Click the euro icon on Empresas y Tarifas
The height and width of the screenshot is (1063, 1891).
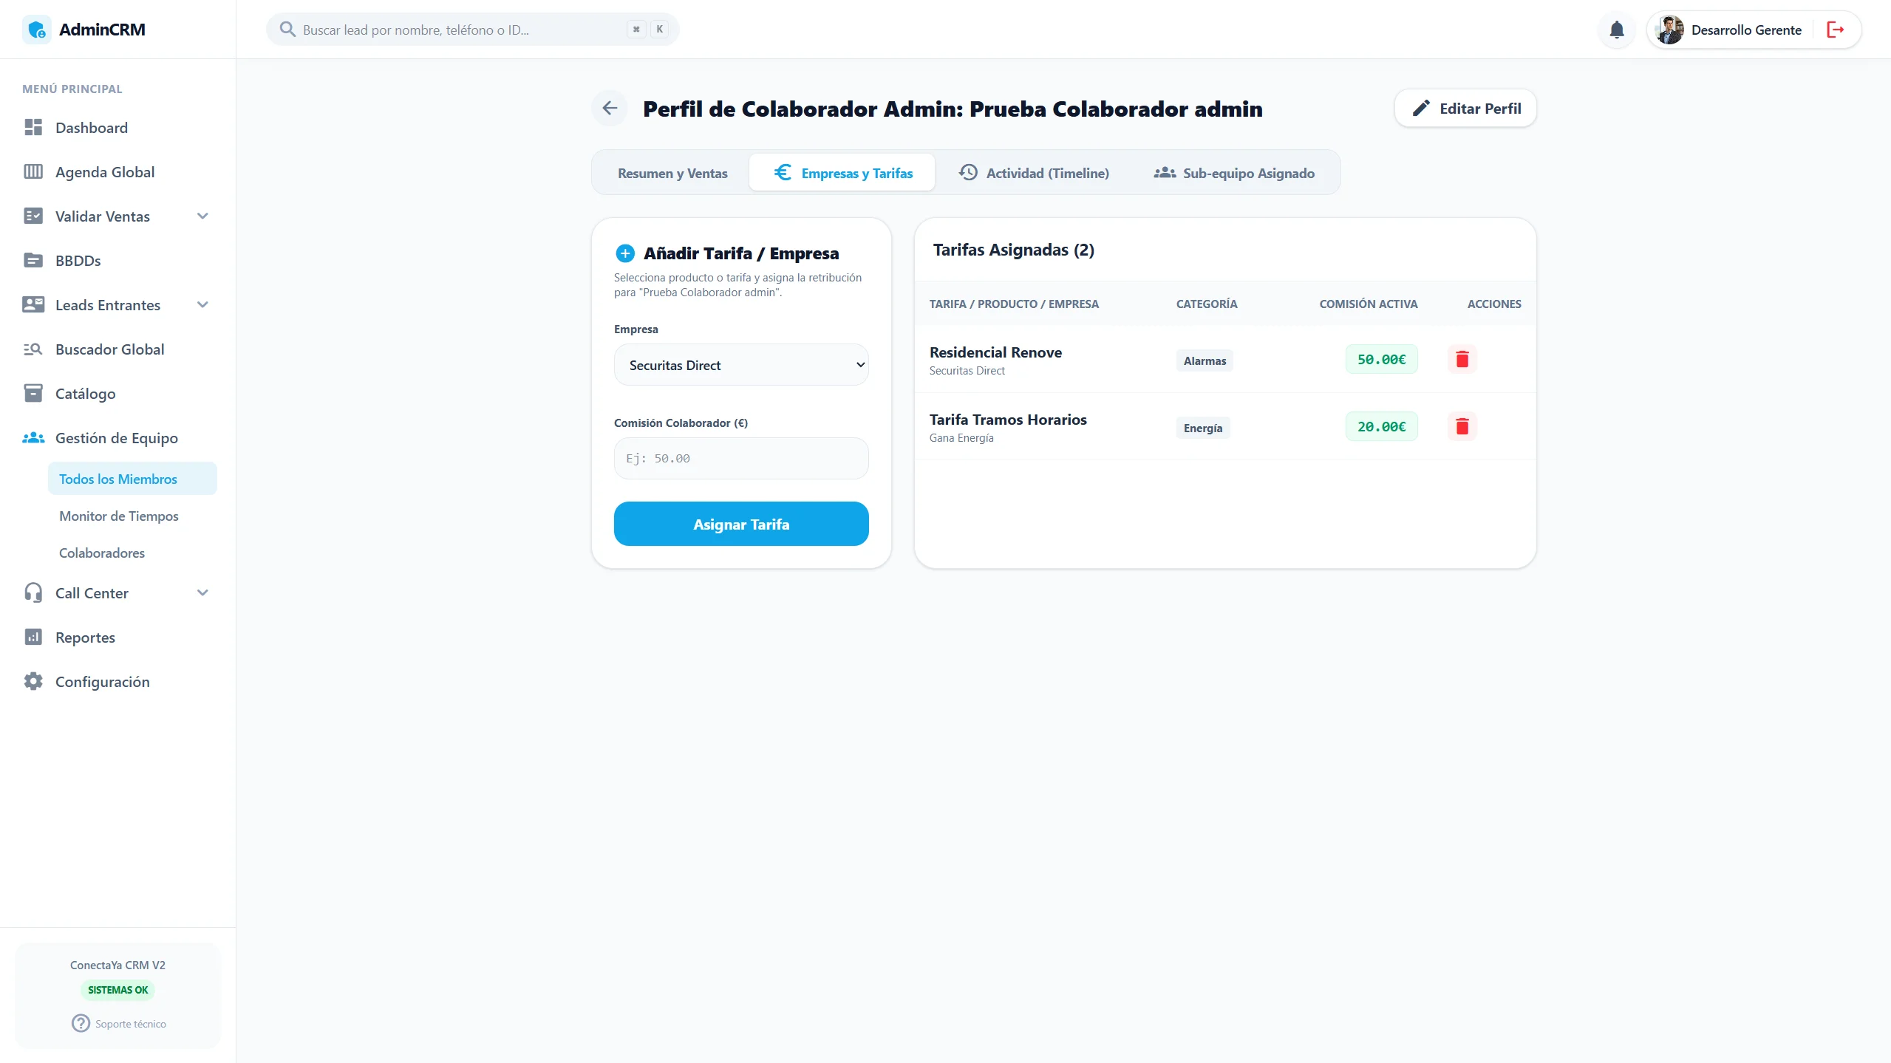783,172
